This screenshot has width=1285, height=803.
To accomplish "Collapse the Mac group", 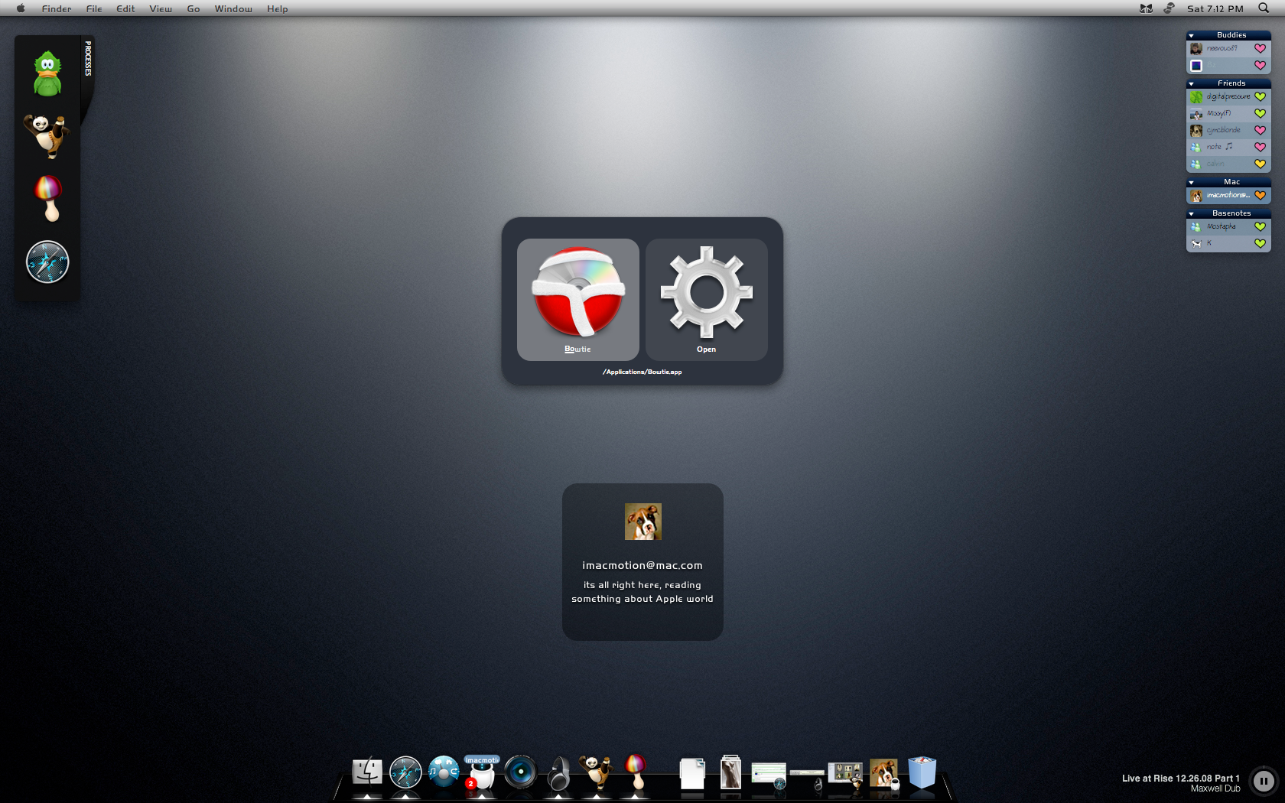I will click(1192, 182).
